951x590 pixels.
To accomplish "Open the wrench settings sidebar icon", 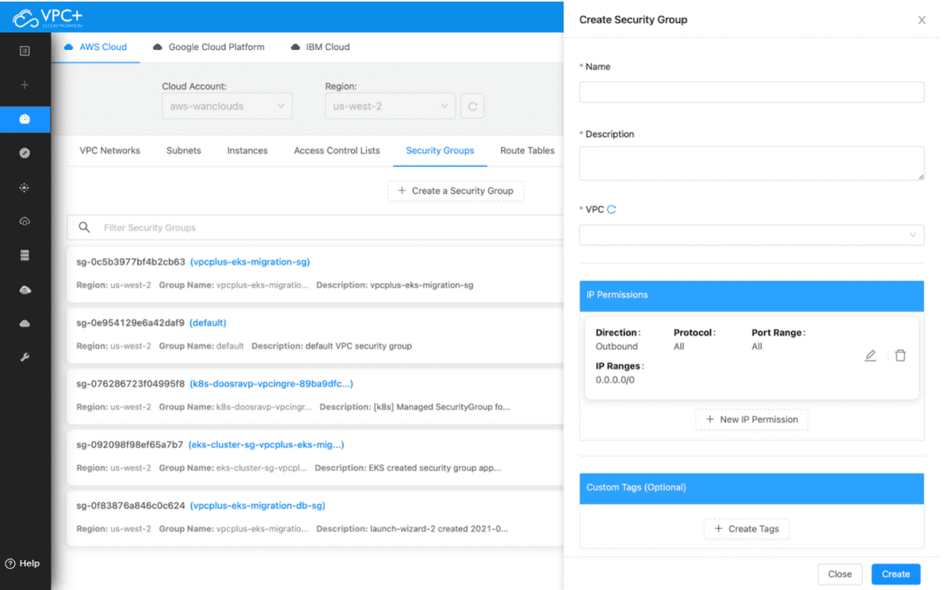I will [25, 358].
